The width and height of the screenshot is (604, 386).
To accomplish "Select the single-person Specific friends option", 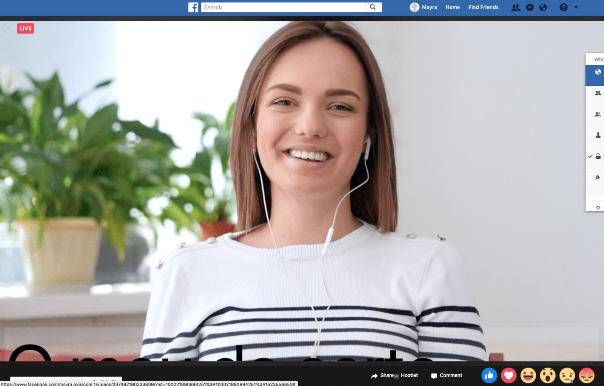I will pos(595,138).
